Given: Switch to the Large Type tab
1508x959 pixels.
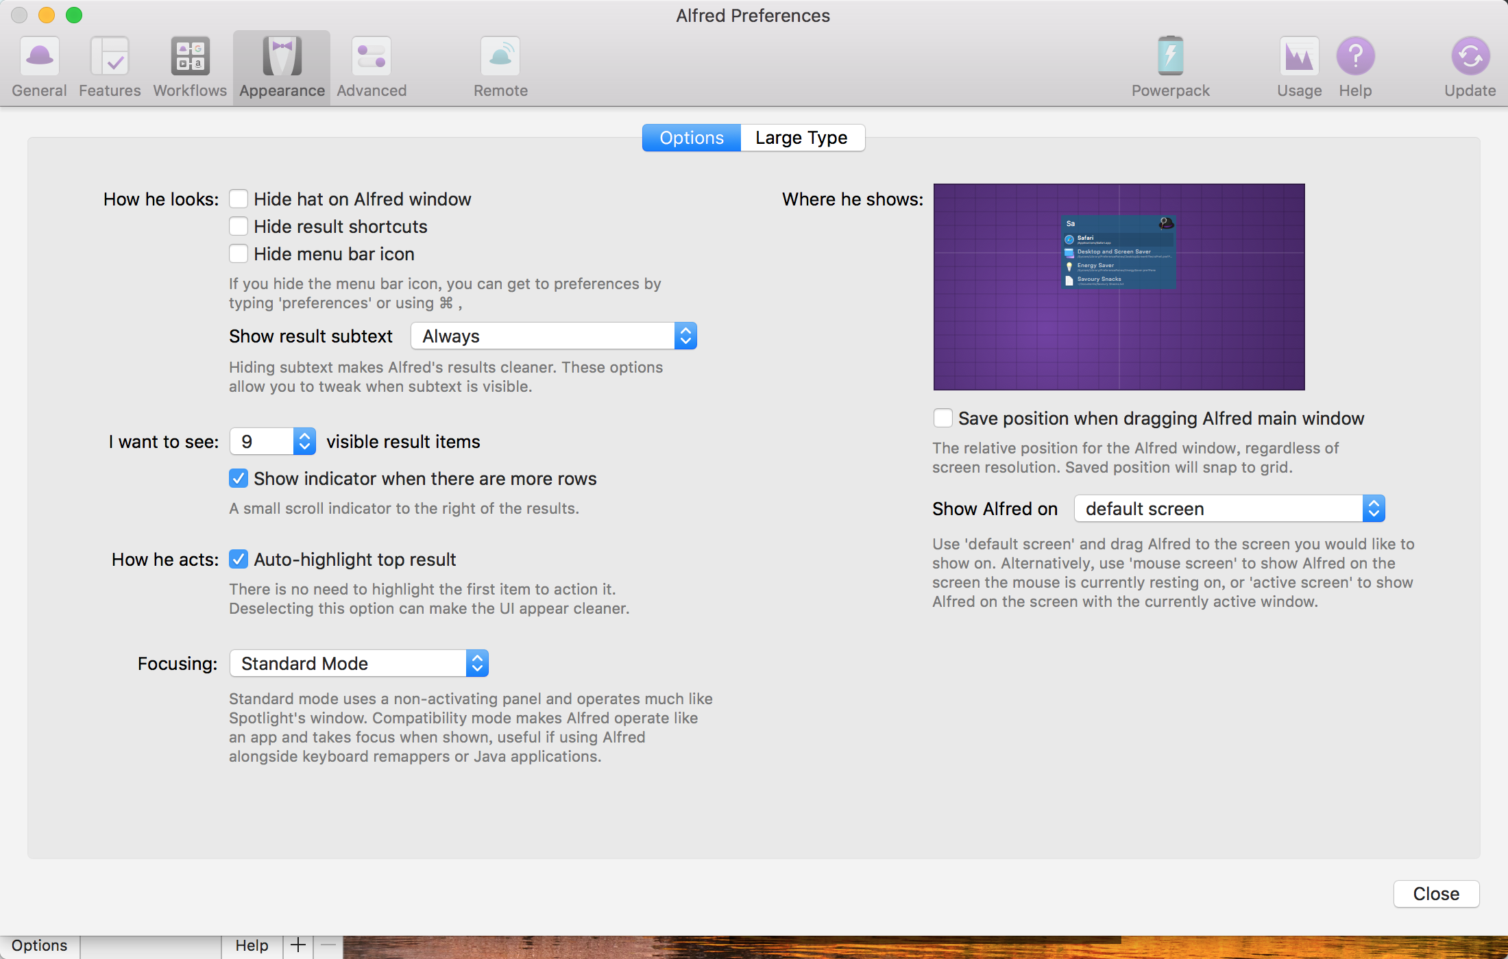Looking at the screenshot, I should 801,138.
